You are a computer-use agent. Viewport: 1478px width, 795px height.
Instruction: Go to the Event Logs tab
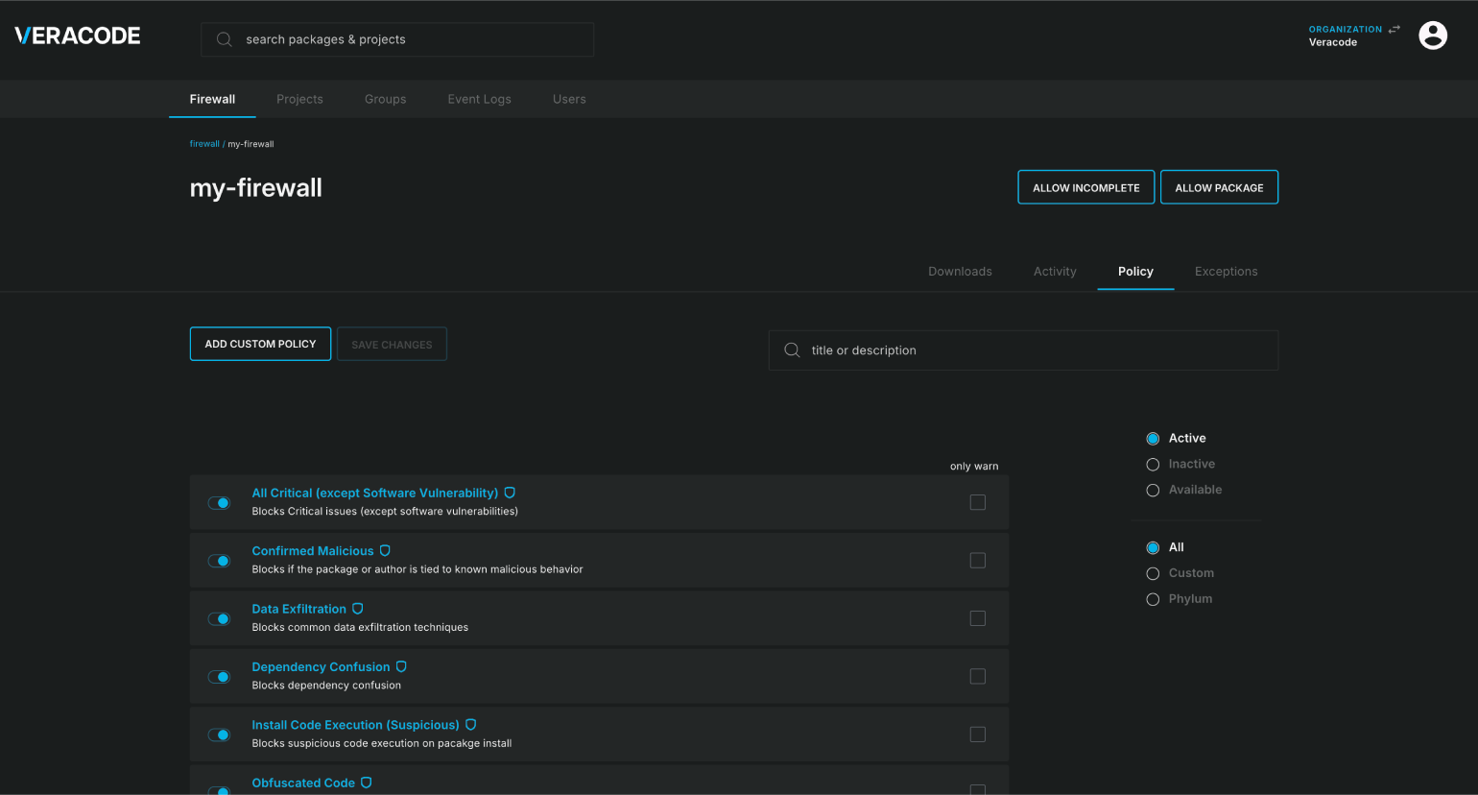click(479, 99)
